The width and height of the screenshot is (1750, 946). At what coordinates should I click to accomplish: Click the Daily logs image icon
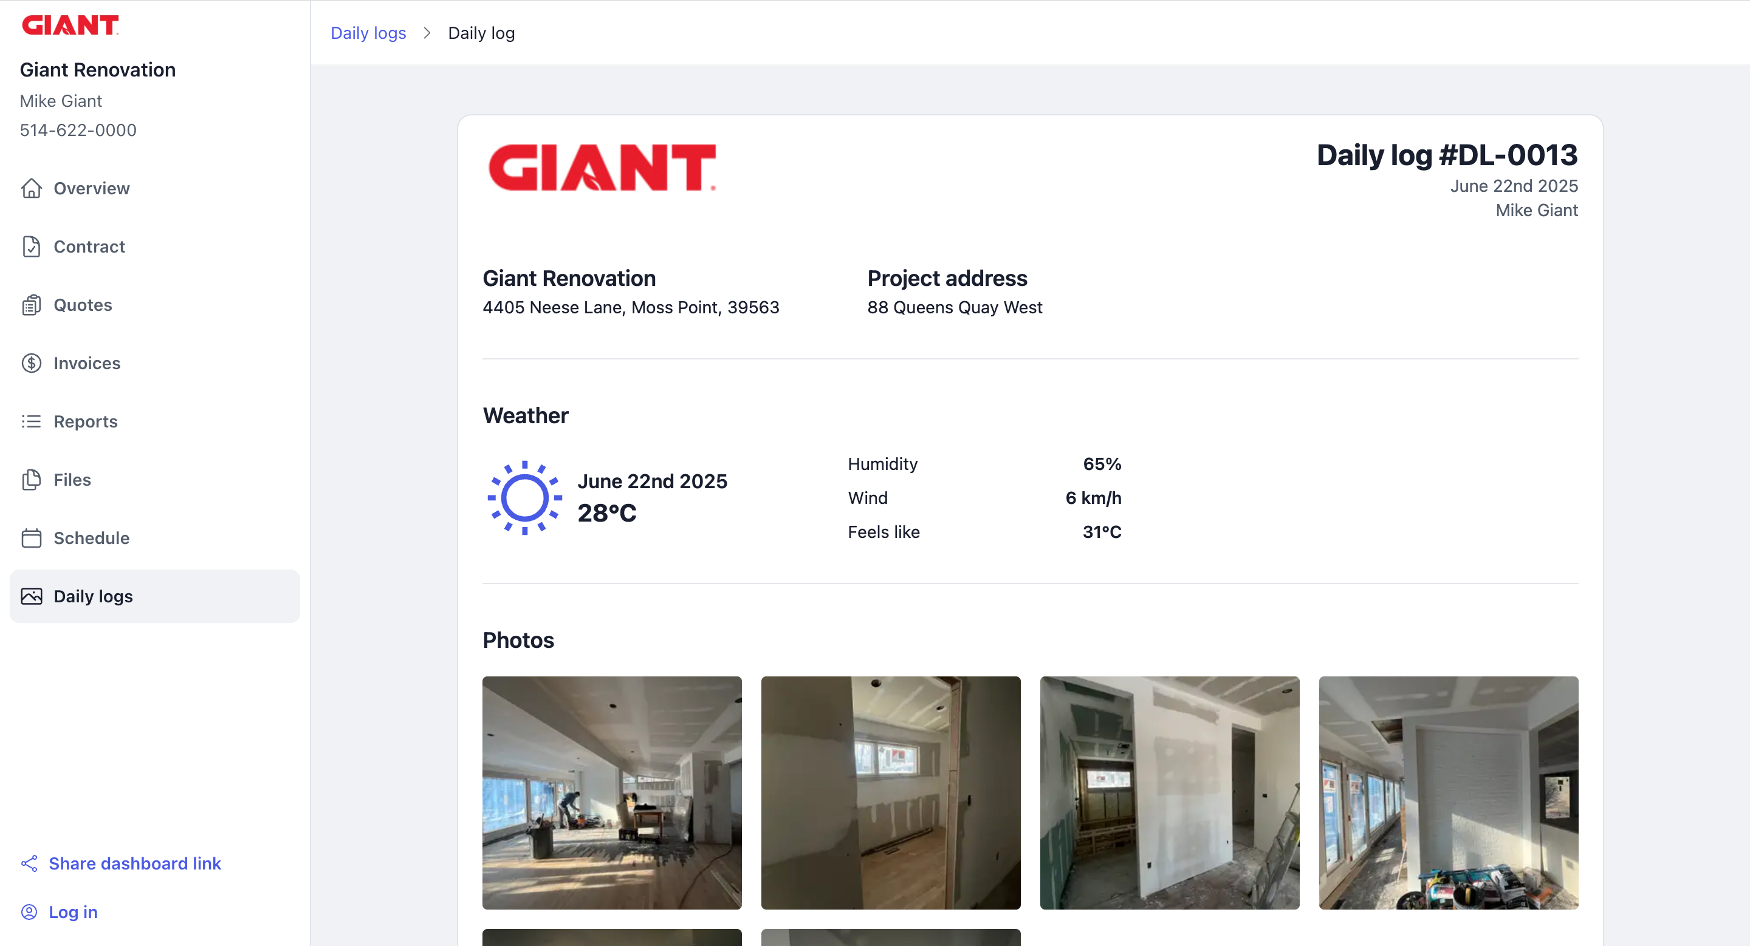[31, 596]
